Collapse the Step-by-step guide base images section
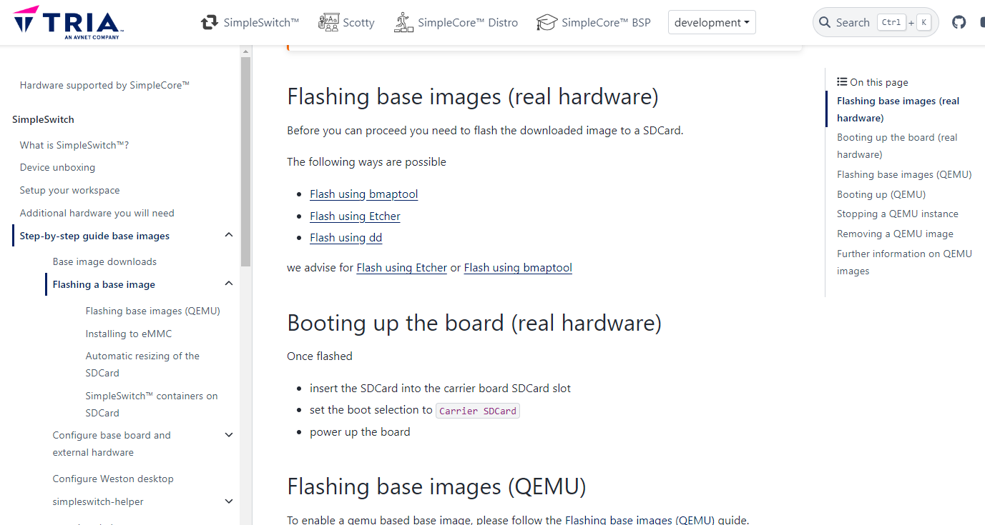The height and width of the screenshot is (525, 985). [x=229, y=235]
